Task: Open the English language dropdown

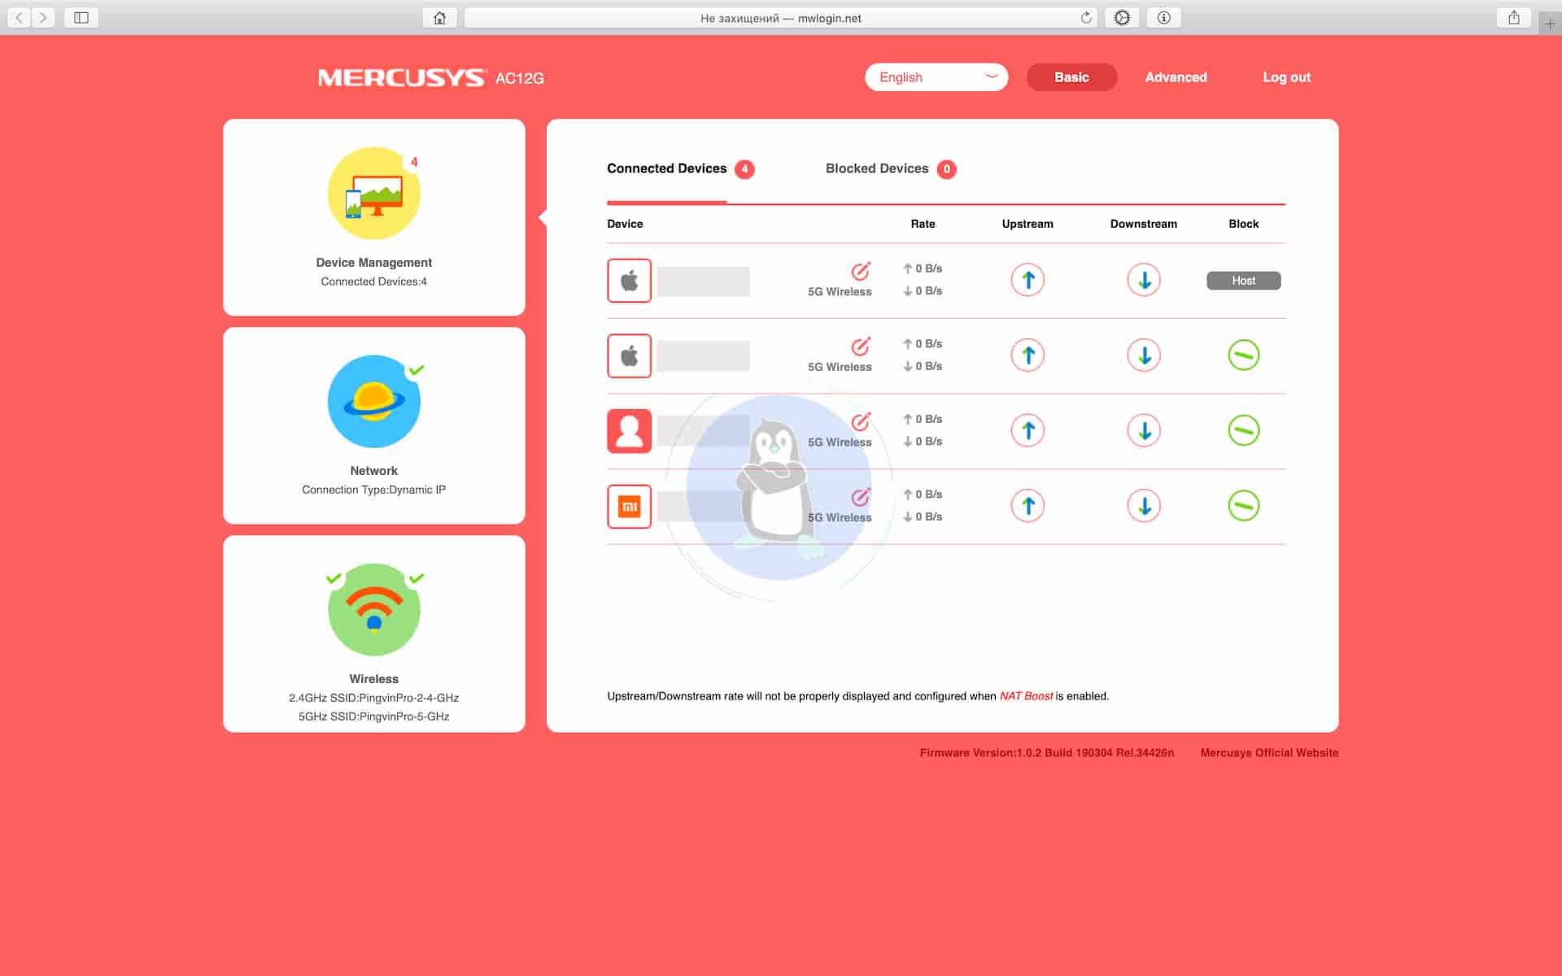Action: [936, 77]
